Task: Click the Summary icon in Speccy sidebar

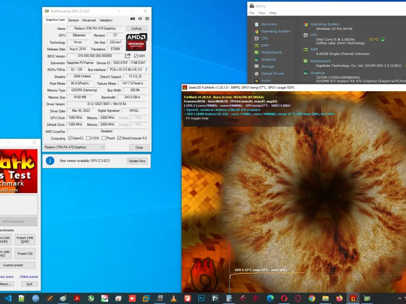Action: (x=256, y=24)
